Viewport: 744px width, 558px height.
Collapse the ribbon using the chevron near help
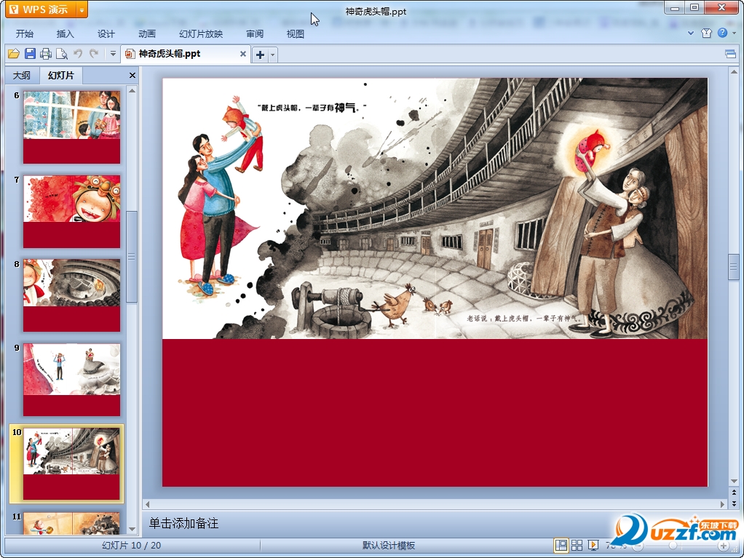point(691,33)
